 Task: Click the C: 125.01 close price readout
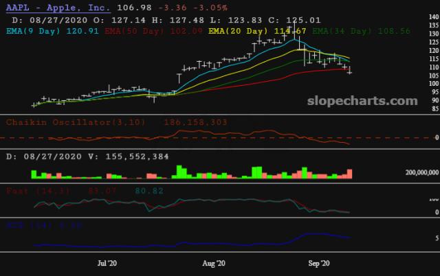coord(294,20)
